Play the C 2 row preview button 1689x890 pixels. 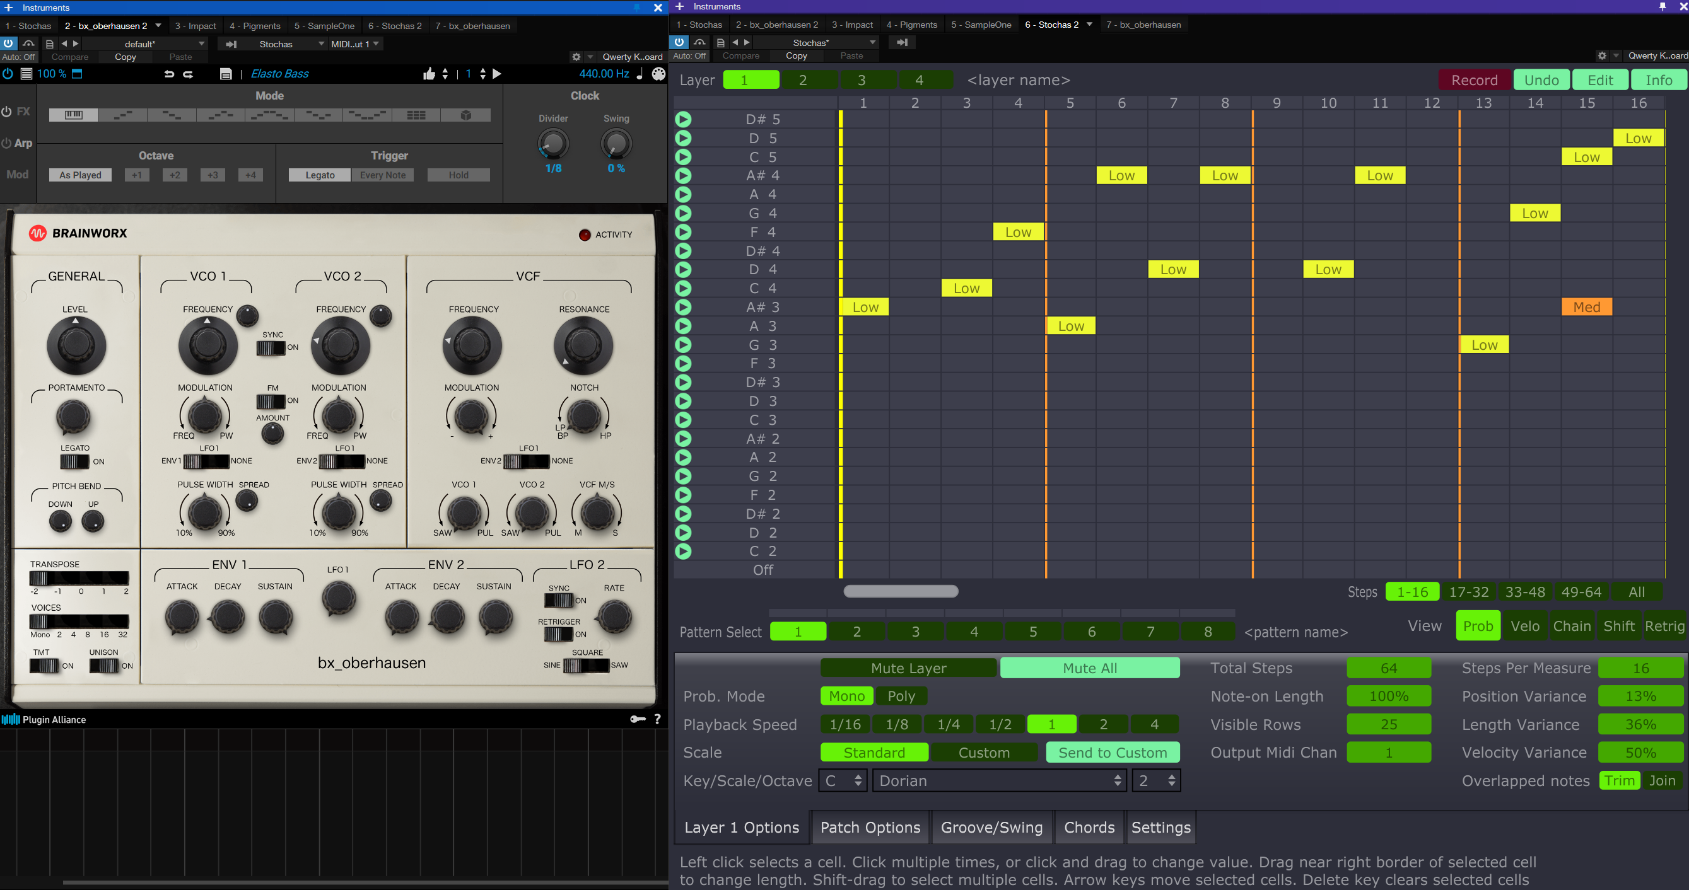coord(683,551)
